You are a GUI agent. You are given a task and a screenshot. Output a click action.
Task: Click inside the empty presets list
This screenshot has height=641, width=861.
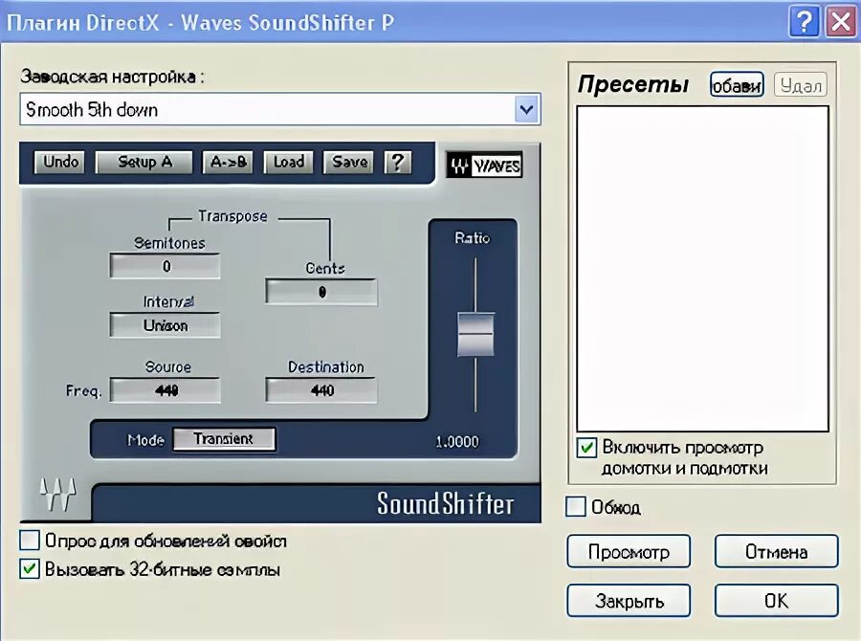coord(702,269)
